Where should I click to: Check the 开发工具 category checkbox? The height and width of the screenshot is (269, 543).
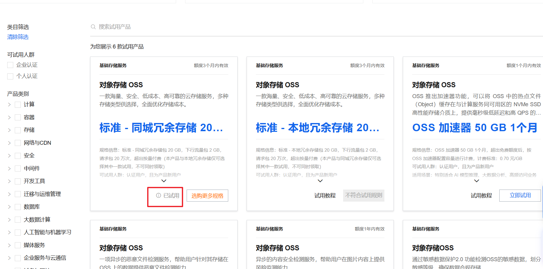point(18,181)
